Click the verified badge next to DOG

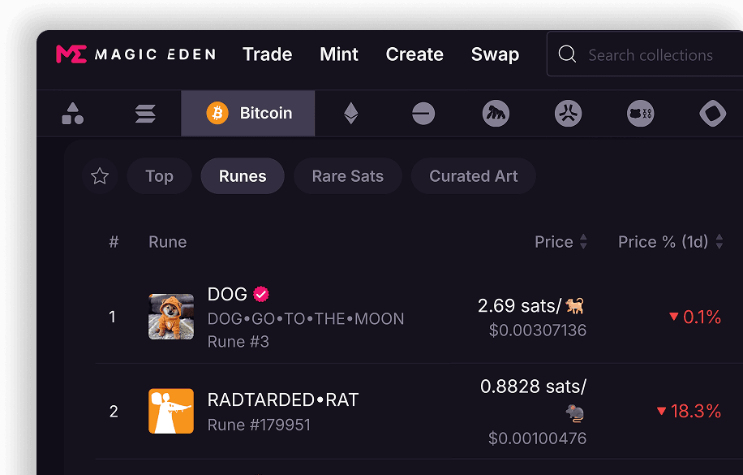261,294
